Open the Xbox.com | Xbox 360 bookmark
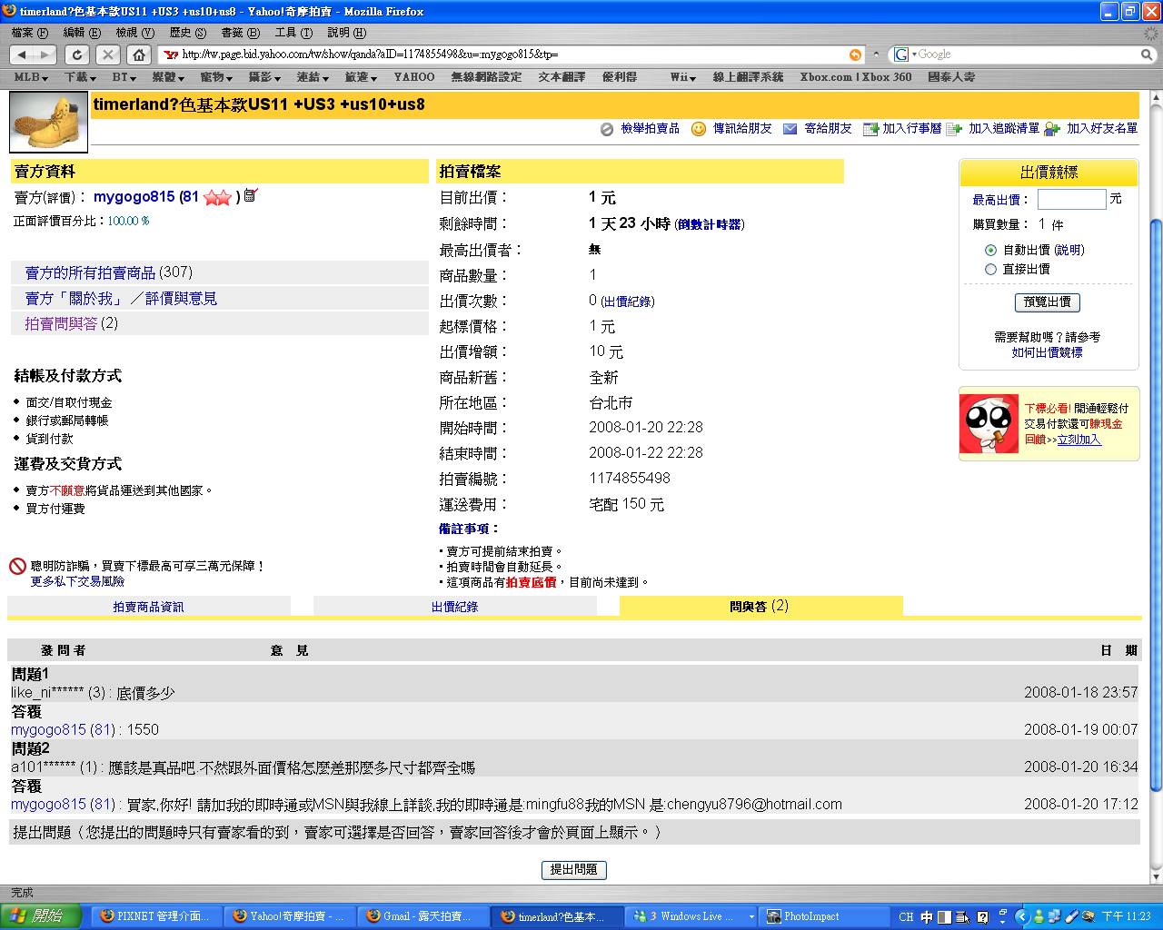The image size is (1163, 930). (x=856, y=77)
